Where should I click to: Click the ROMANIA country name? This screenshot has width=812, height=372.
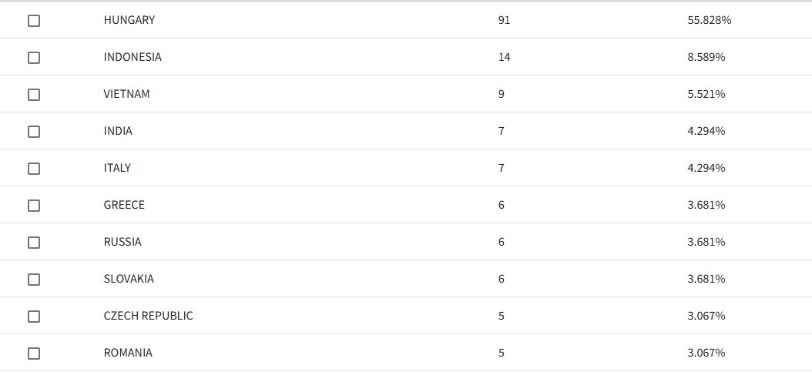coord(128,353)
